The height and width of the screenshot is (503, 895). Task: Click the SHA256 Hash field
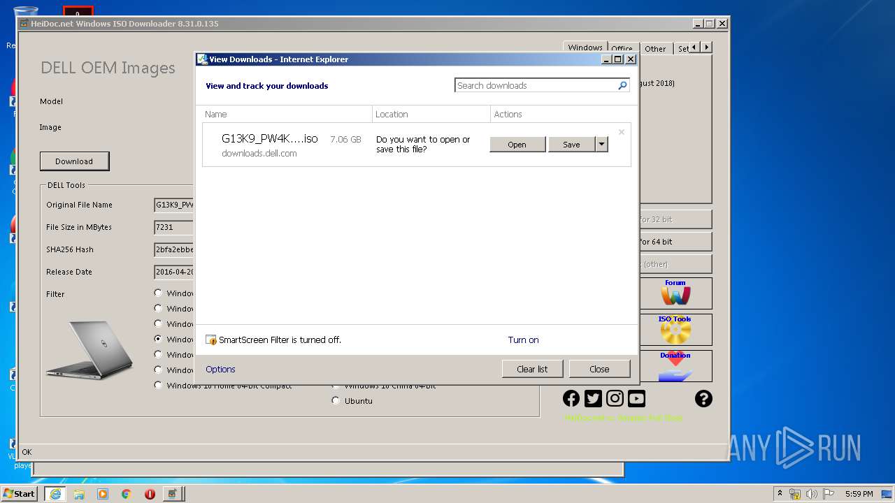[x=174, y=249]
